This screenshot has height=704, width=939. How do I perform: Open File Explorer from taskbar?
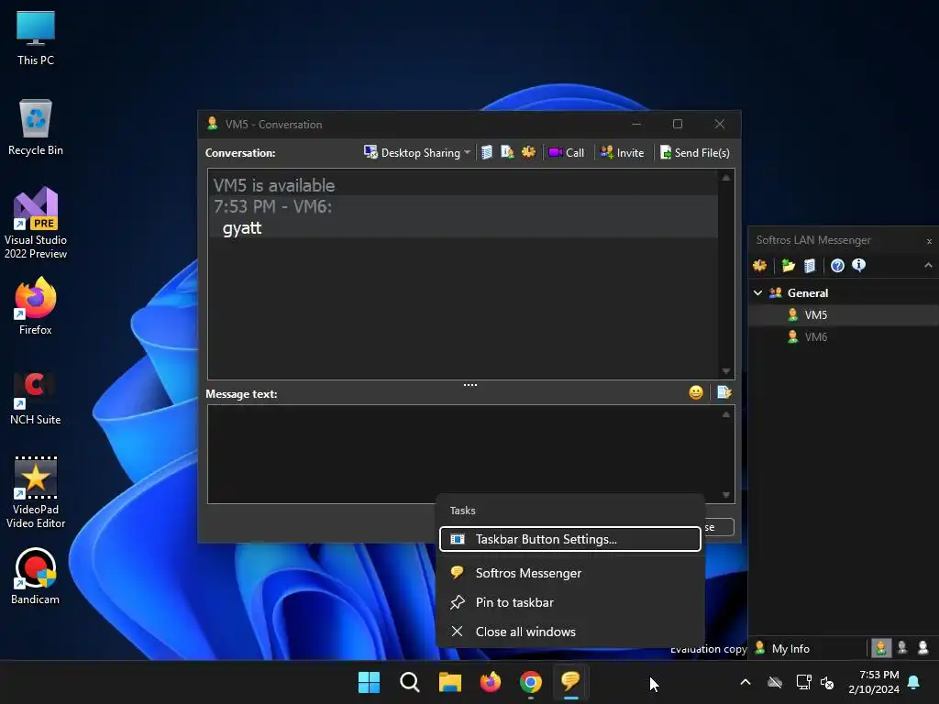[449, 682]
